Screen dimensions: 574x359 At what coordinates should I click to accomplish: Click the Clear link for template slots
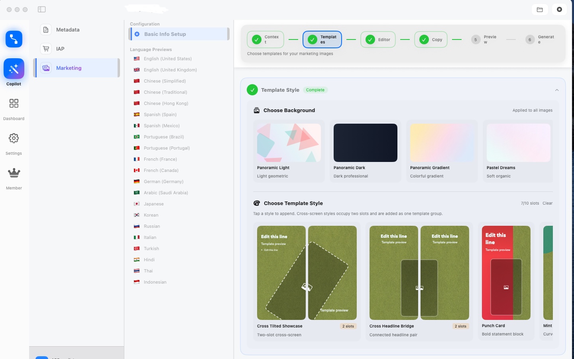(548, 203)
